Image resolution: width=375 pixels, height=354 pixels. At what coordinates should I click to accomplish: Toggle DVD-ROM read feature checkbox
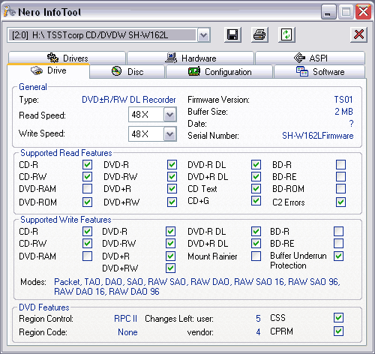click(x=87, y=202)
